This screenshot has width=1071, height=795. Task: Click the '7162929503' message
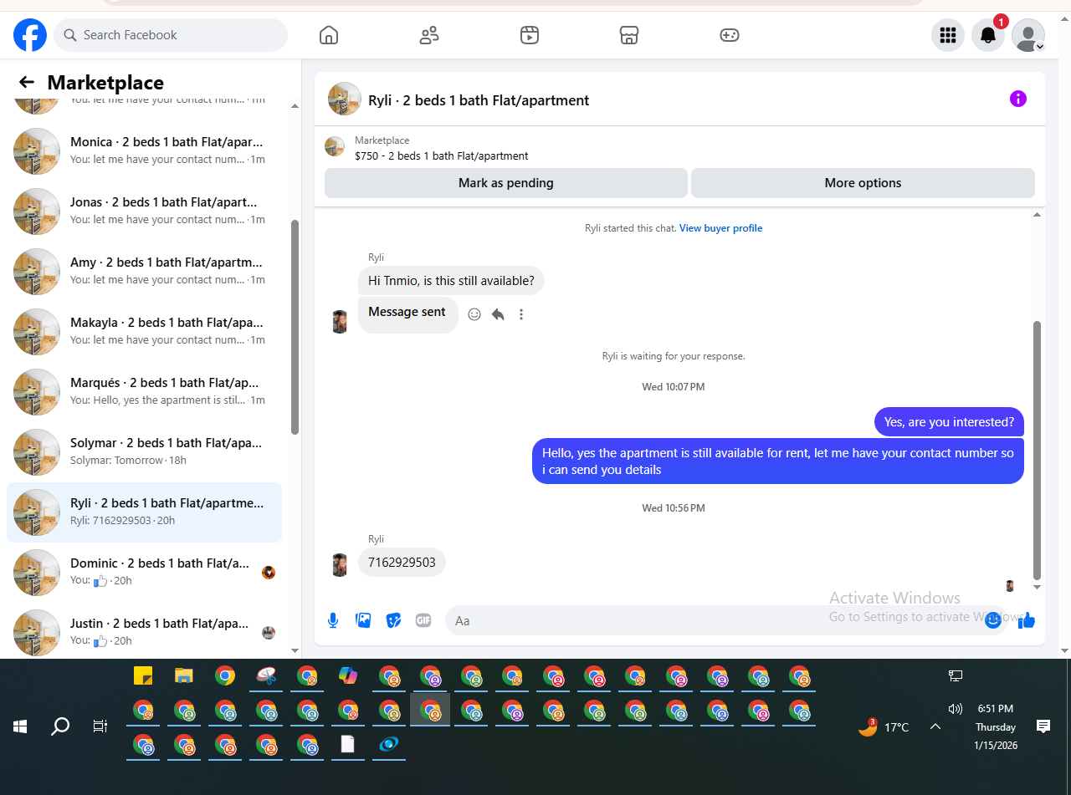402,563
